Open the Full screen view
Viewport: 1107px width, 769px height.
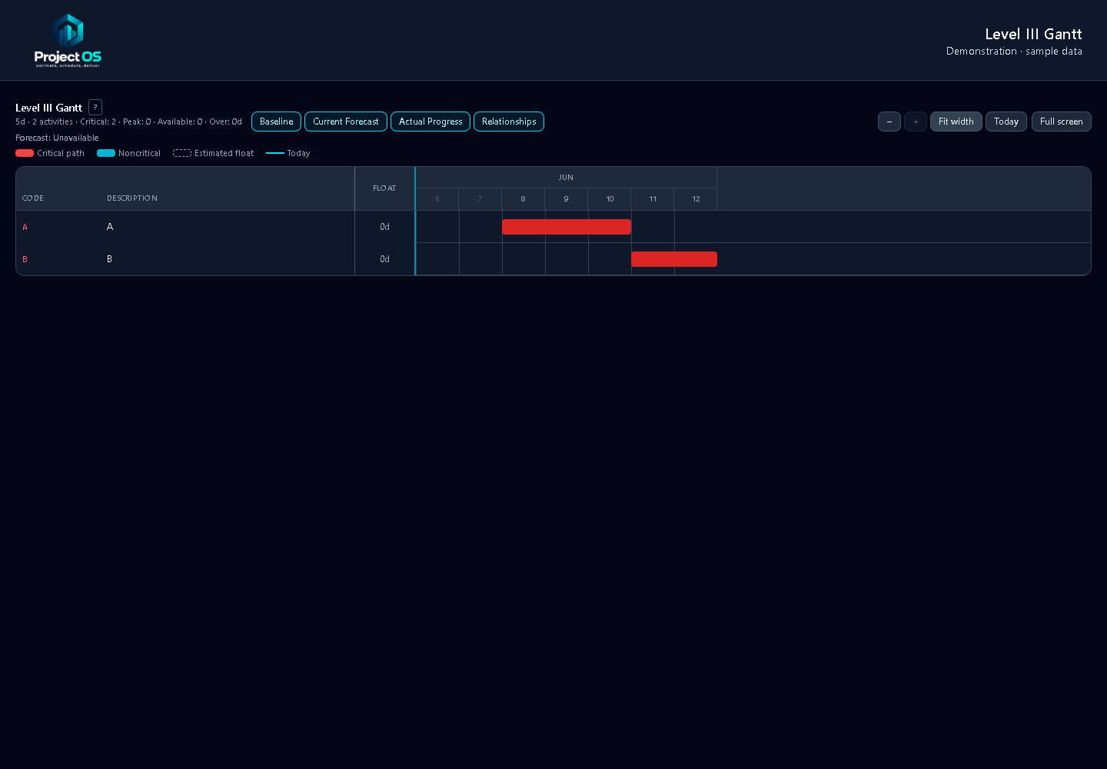click(1062, 122)
